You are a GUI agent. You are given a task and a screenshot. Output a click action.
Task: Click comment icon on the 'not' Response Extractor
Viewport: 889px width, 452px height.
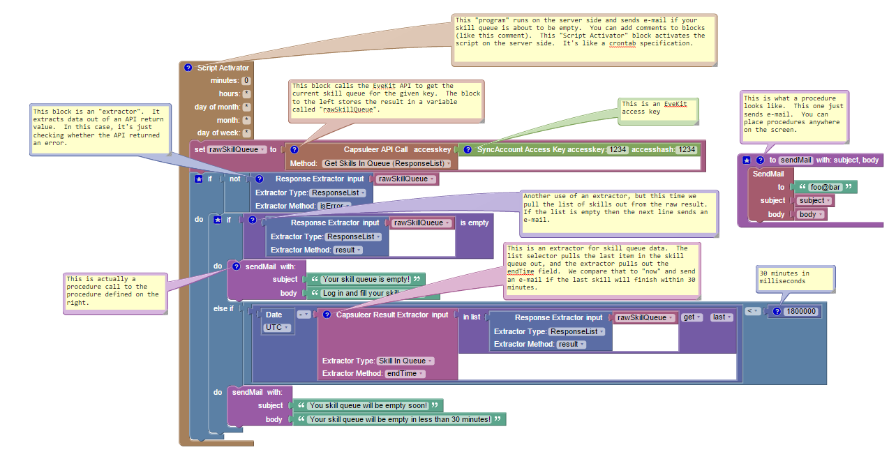[260, 179]
